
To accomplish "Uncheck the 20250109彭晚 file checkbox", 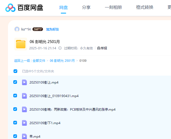I will pyautogui.click(x=15, y=109).
